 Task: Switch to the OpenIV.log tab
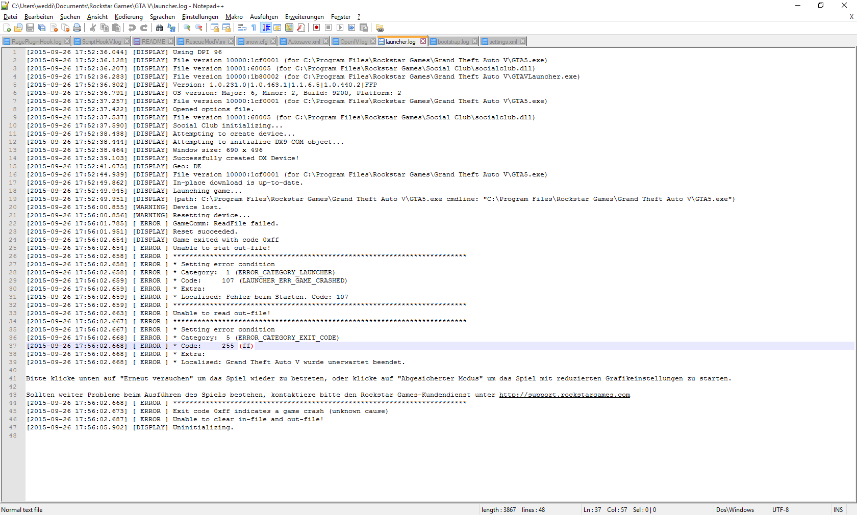(x=354, y=41)
